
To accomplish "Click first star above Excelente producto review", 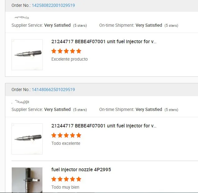I will point(54,51).
